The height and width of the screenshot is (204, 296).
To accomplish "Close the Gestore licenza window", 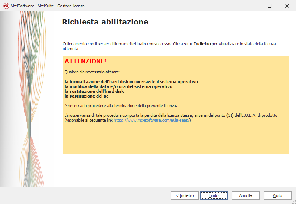I will tap(287, 6).
